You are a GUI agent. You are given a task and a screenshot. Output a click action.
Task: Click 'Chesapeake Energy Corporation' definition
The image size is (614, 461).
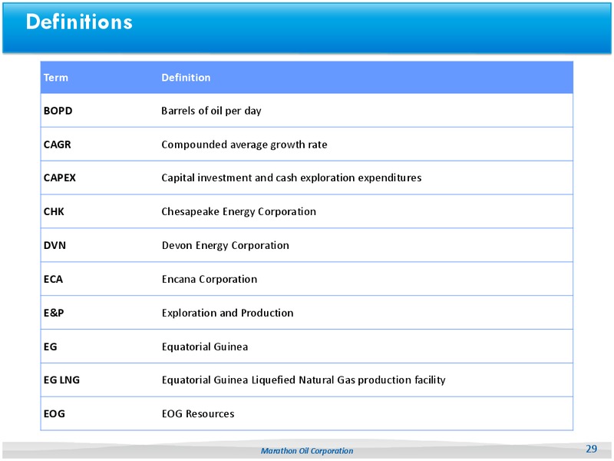(x=239, y=212)
